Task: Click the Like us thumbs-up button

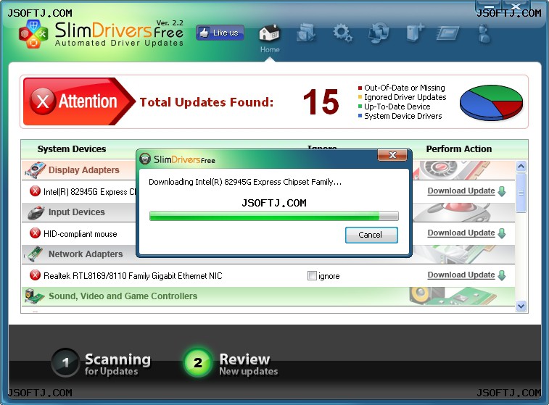Action: (220, 33)
